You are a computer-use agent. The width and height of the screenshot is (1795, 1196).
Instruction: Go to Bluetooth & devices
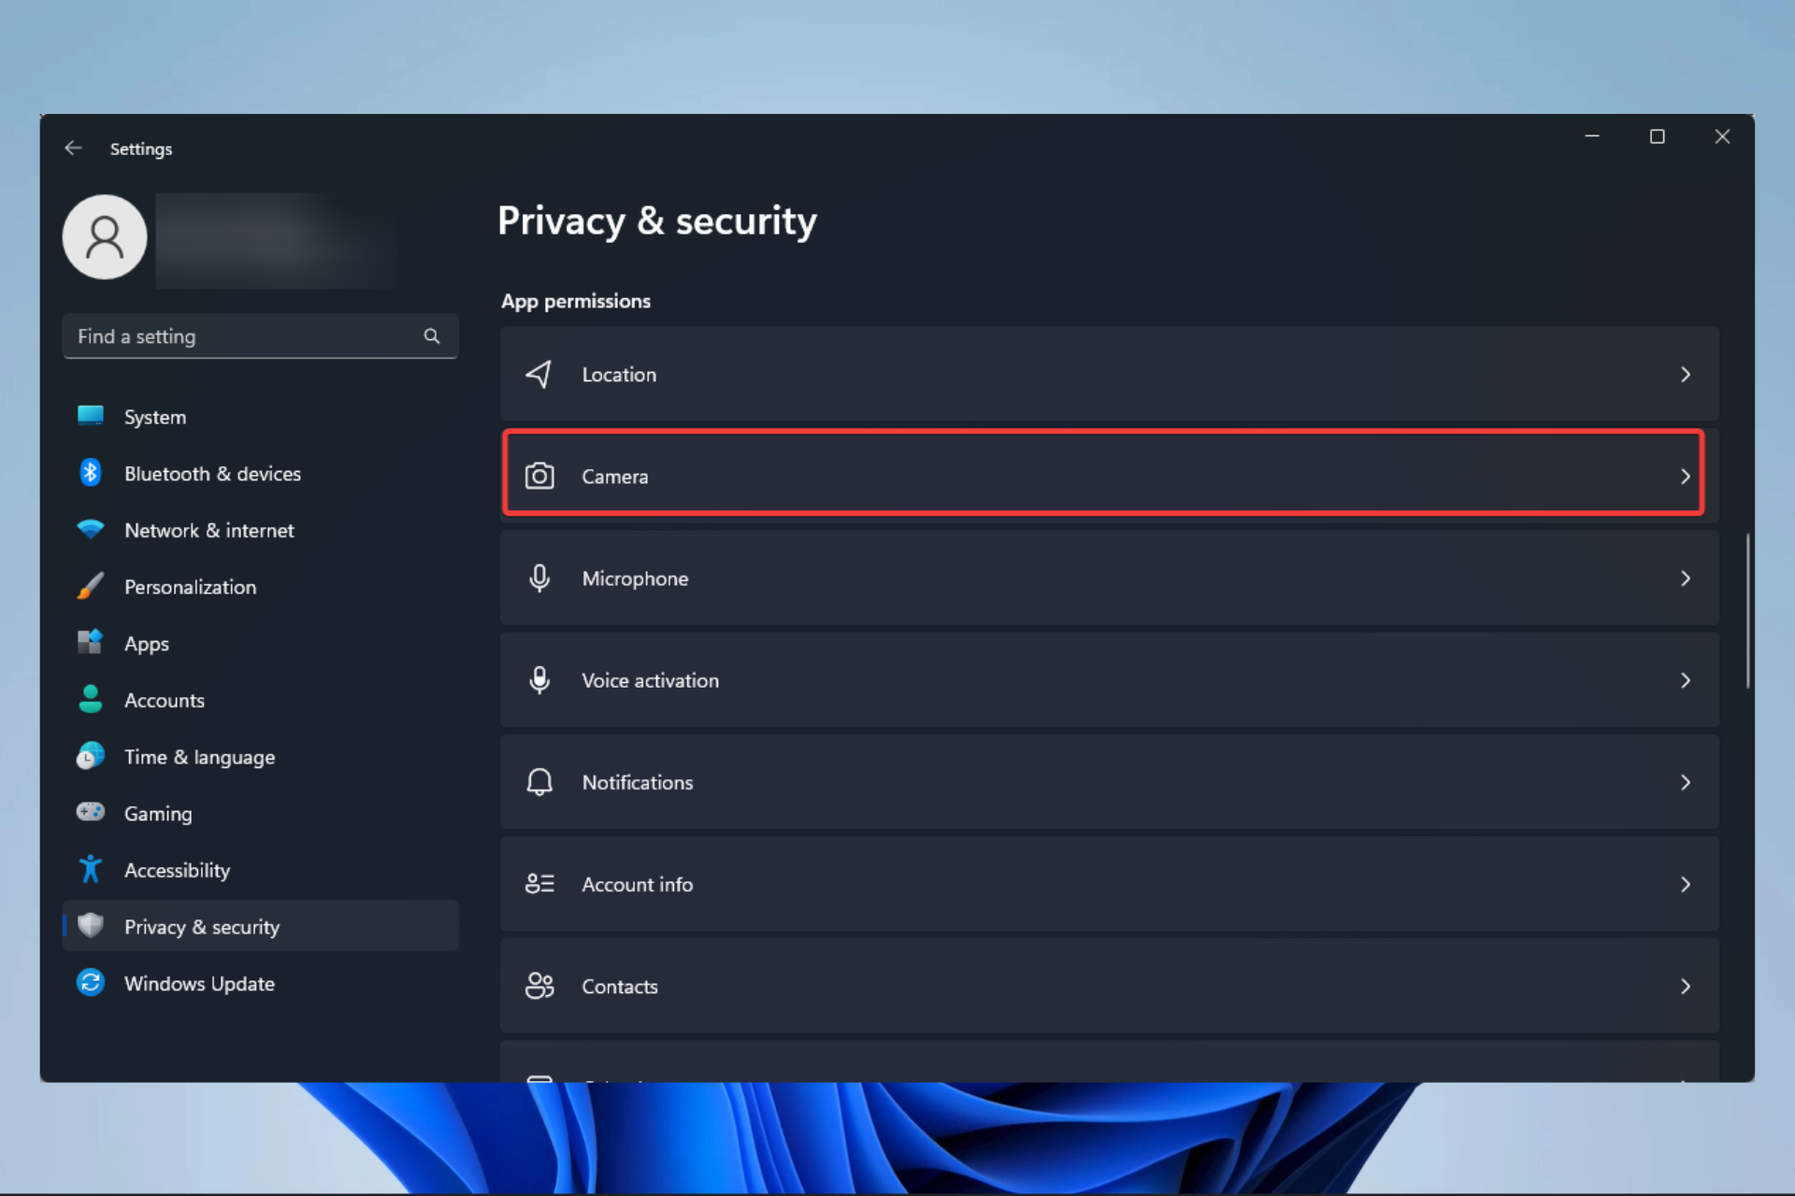[x=260, y=474]
